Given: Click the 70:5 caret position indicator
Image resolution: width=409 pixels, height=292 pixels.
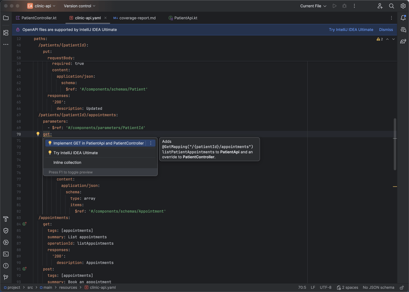Looking at the screenshot, I should click(302, 288).
